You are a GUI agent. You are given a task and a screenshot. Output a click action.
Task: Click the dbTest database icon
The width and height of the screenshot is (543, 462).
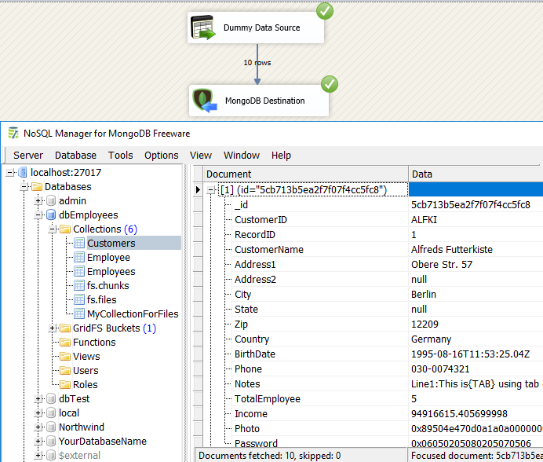click(x=51, y=399)
